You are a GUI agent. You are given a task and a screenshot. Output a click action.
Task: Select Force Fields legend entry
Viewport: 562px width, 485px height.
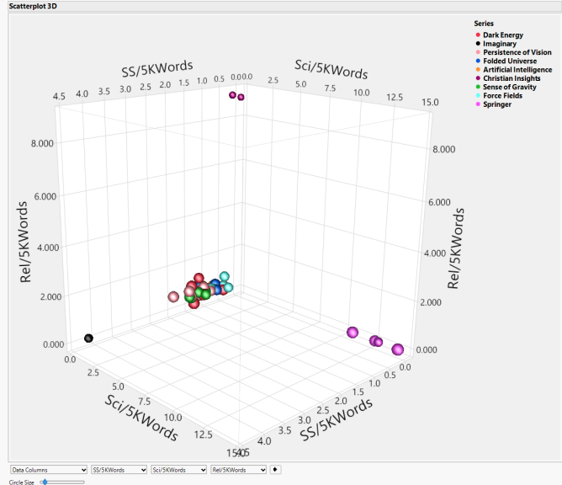click(x=502, y=96)
